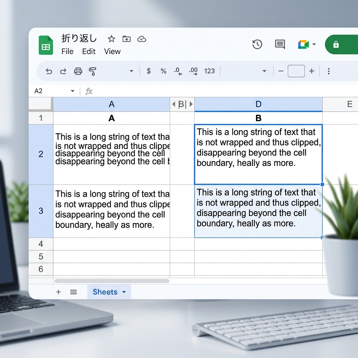Increase decimal places icon
This screenshot has width=358, height=358.
[193, 71]
